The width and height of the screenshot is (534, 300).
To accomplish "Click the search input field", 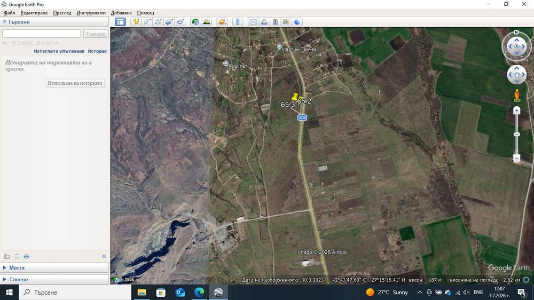I will click(42, 34).
